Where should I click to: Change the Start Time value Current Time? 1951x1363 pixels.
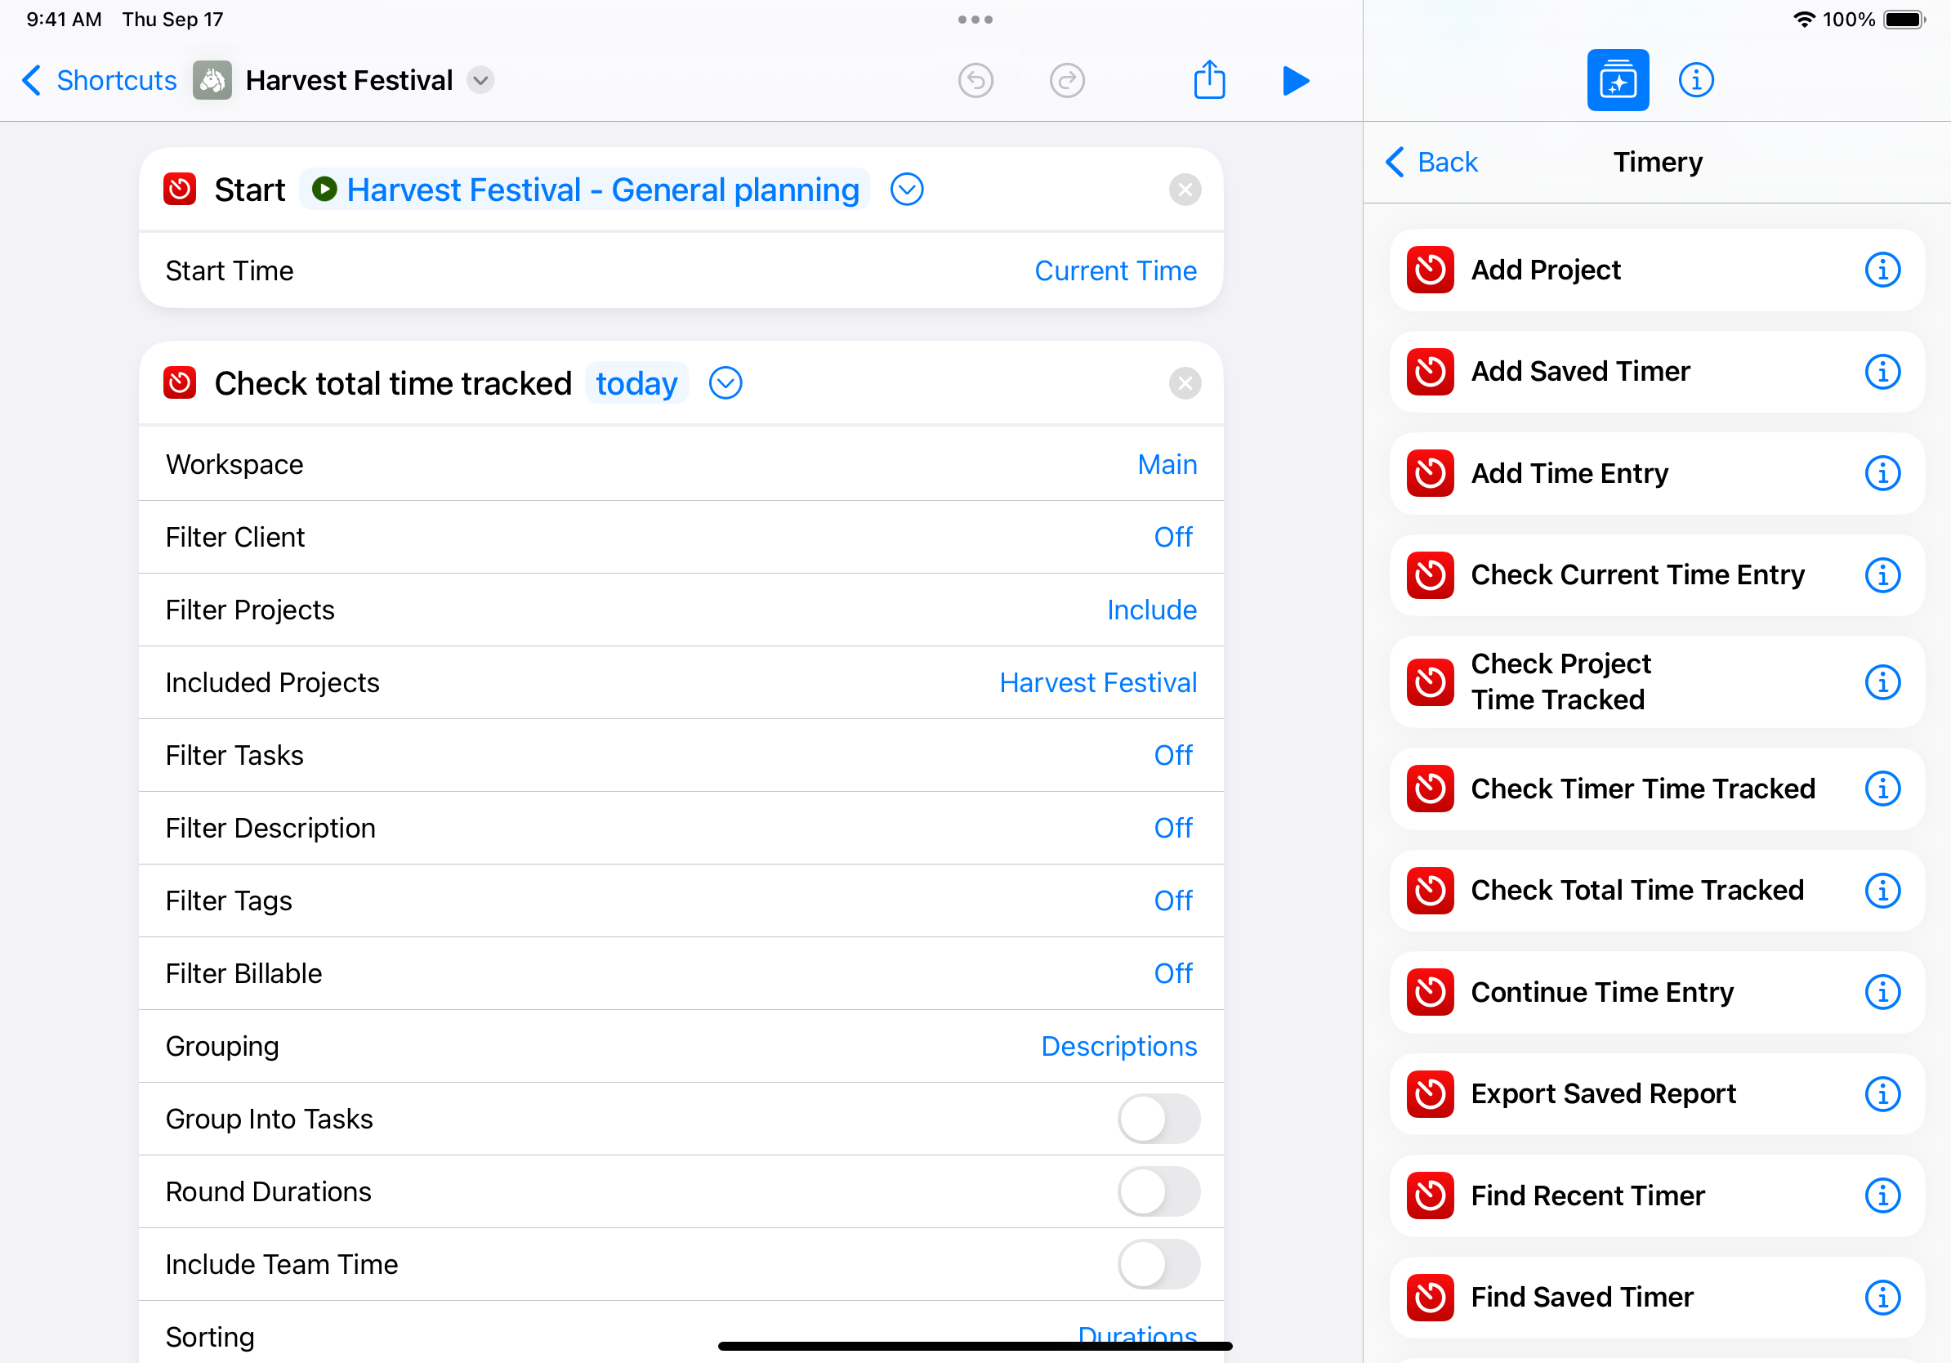point(1115,271)
